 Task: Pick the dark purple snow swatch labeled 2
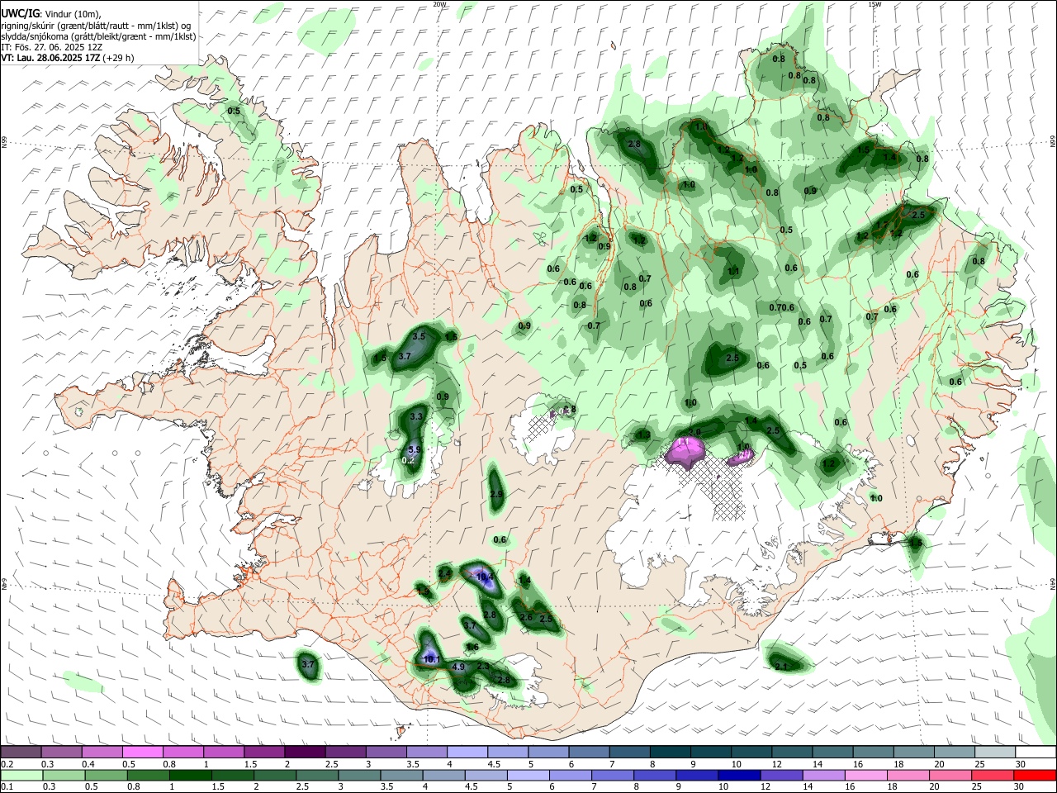[305, 753]
